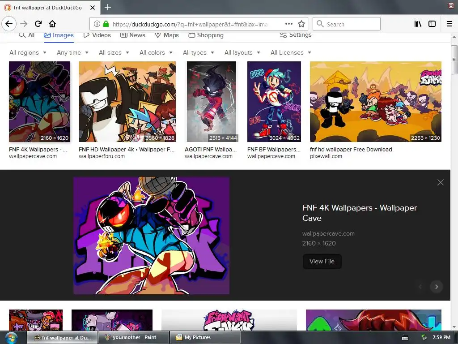Click magnifier icon in browser search box
This screenshot has height=344, width=458.
(x=320, y=24)
